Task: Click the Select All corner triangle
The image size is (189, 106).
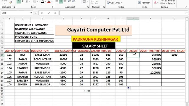Action: click(x=2, y=19)
